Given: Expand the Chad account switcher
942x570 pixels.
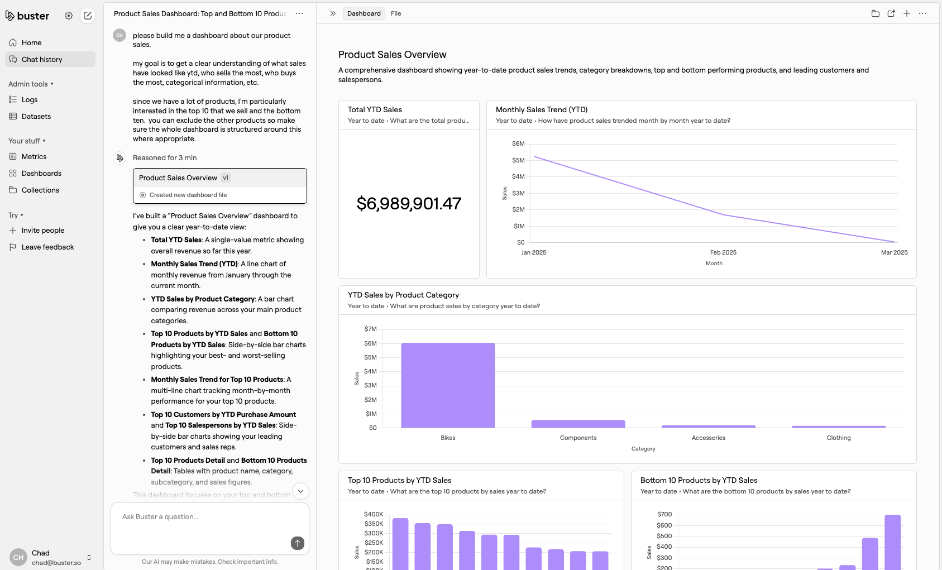Looking at the screenshot, I should 89,557.
